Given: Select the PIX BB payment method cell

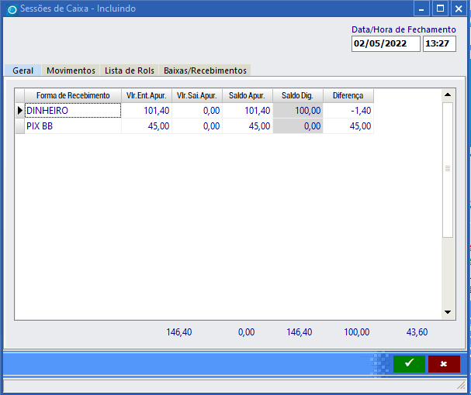Looking at the screenshot, I should coord(73,126).
